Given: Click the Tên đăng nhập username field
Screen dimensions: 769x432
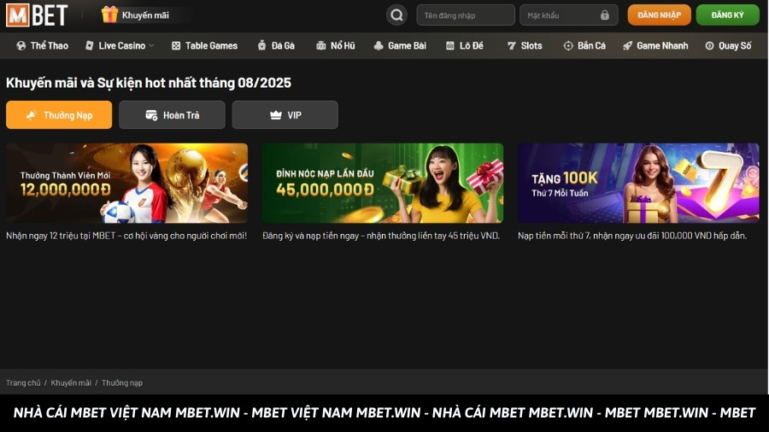Looking at the screenshot, I should [465, 15].
